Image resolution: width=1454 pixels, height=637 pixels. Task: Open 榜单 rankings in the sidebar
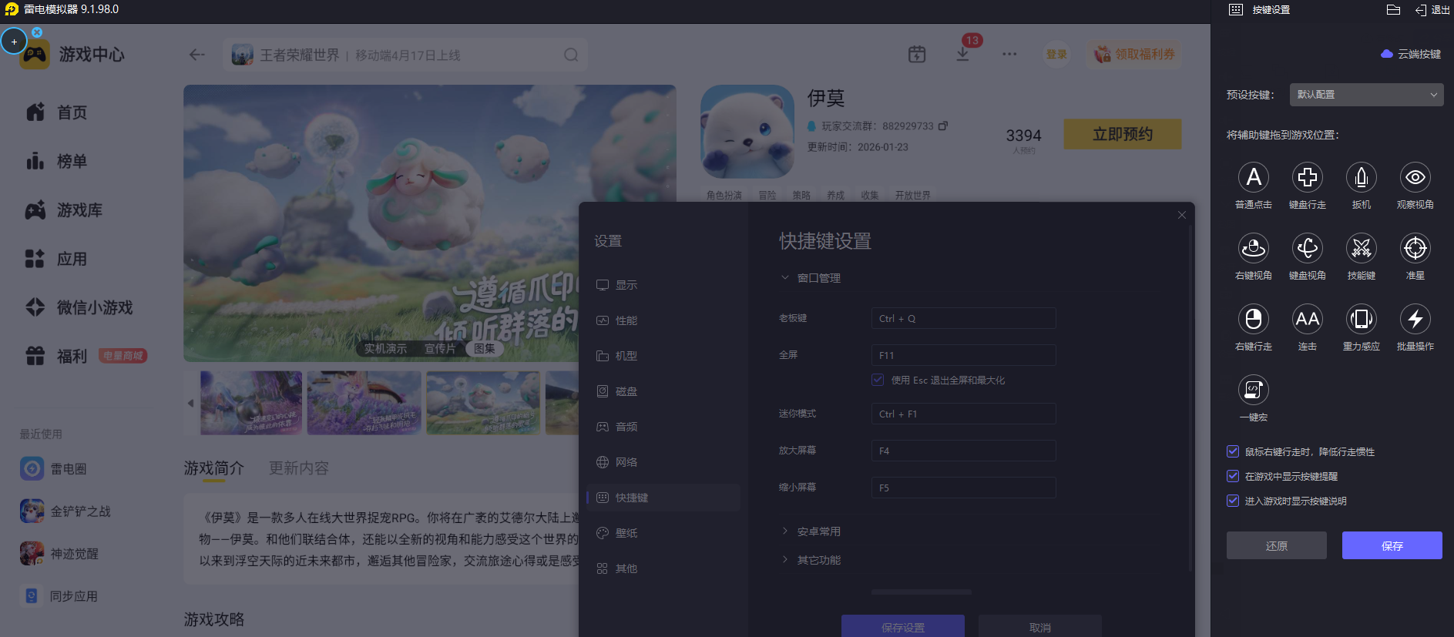[x=56, y=161]
